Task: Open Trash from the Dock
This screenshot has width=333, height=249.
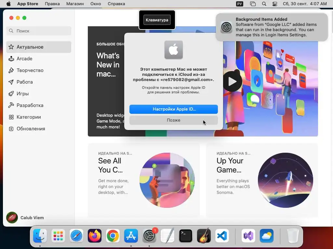Action: pos(293,236)
